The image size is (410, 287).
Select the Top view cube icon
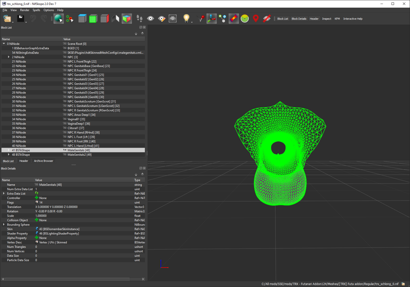[x=82, y=19]
